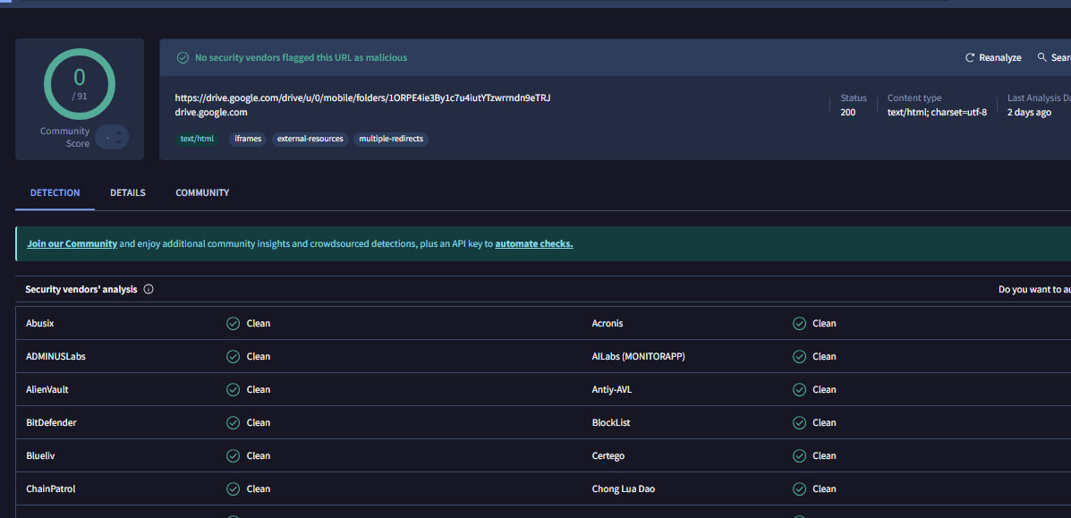The width and height of the screenshot is (1071, 518).
Task: Click the clean icon next to Chong Lua Dao
Action: pos(799,488)
